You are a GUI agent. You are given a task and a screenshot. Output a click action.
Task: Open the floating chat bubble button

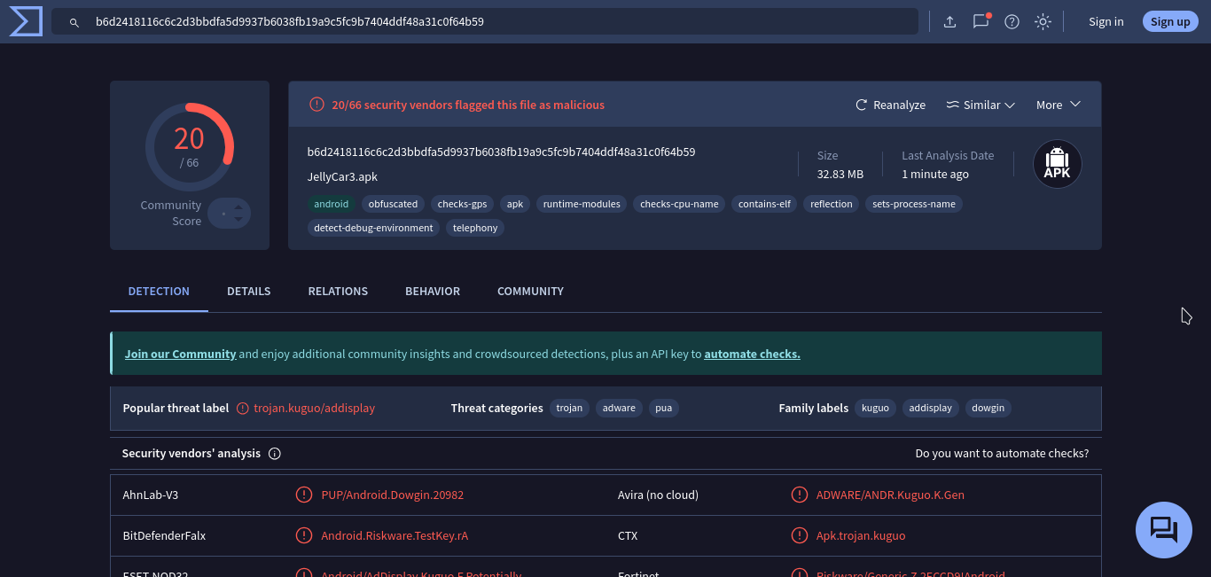click(x=1163, y=529)
